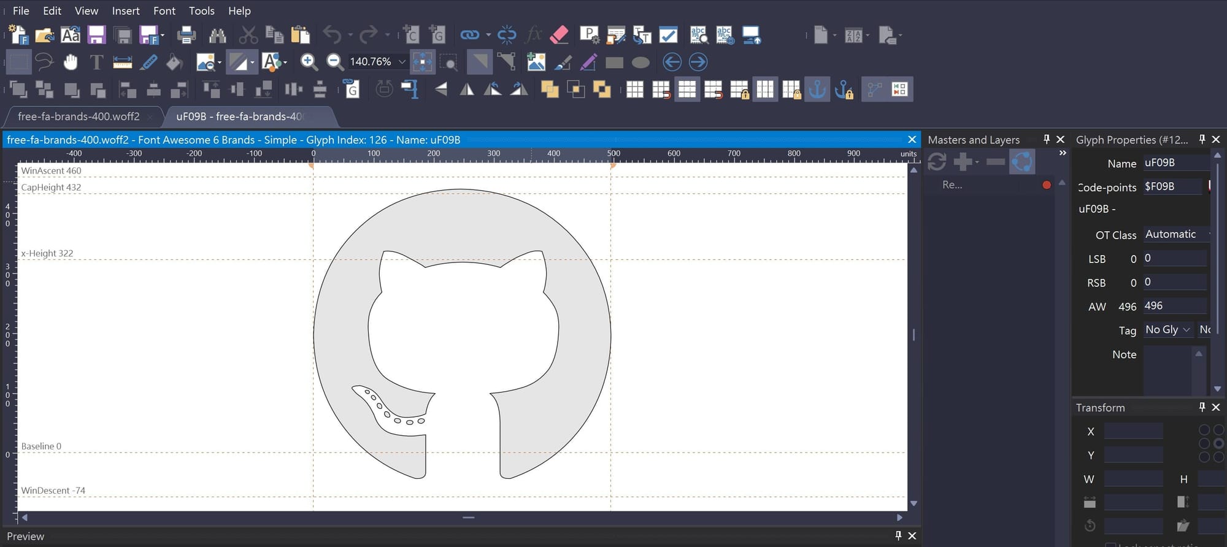Image resolution: width=1227 pixels, height=547 pixels.
Task: Open the File menu
Action: (x=21, y=10)
